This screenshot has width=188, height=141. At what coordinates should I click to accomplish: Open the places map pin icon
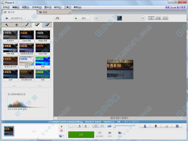[x=156, y=126]
